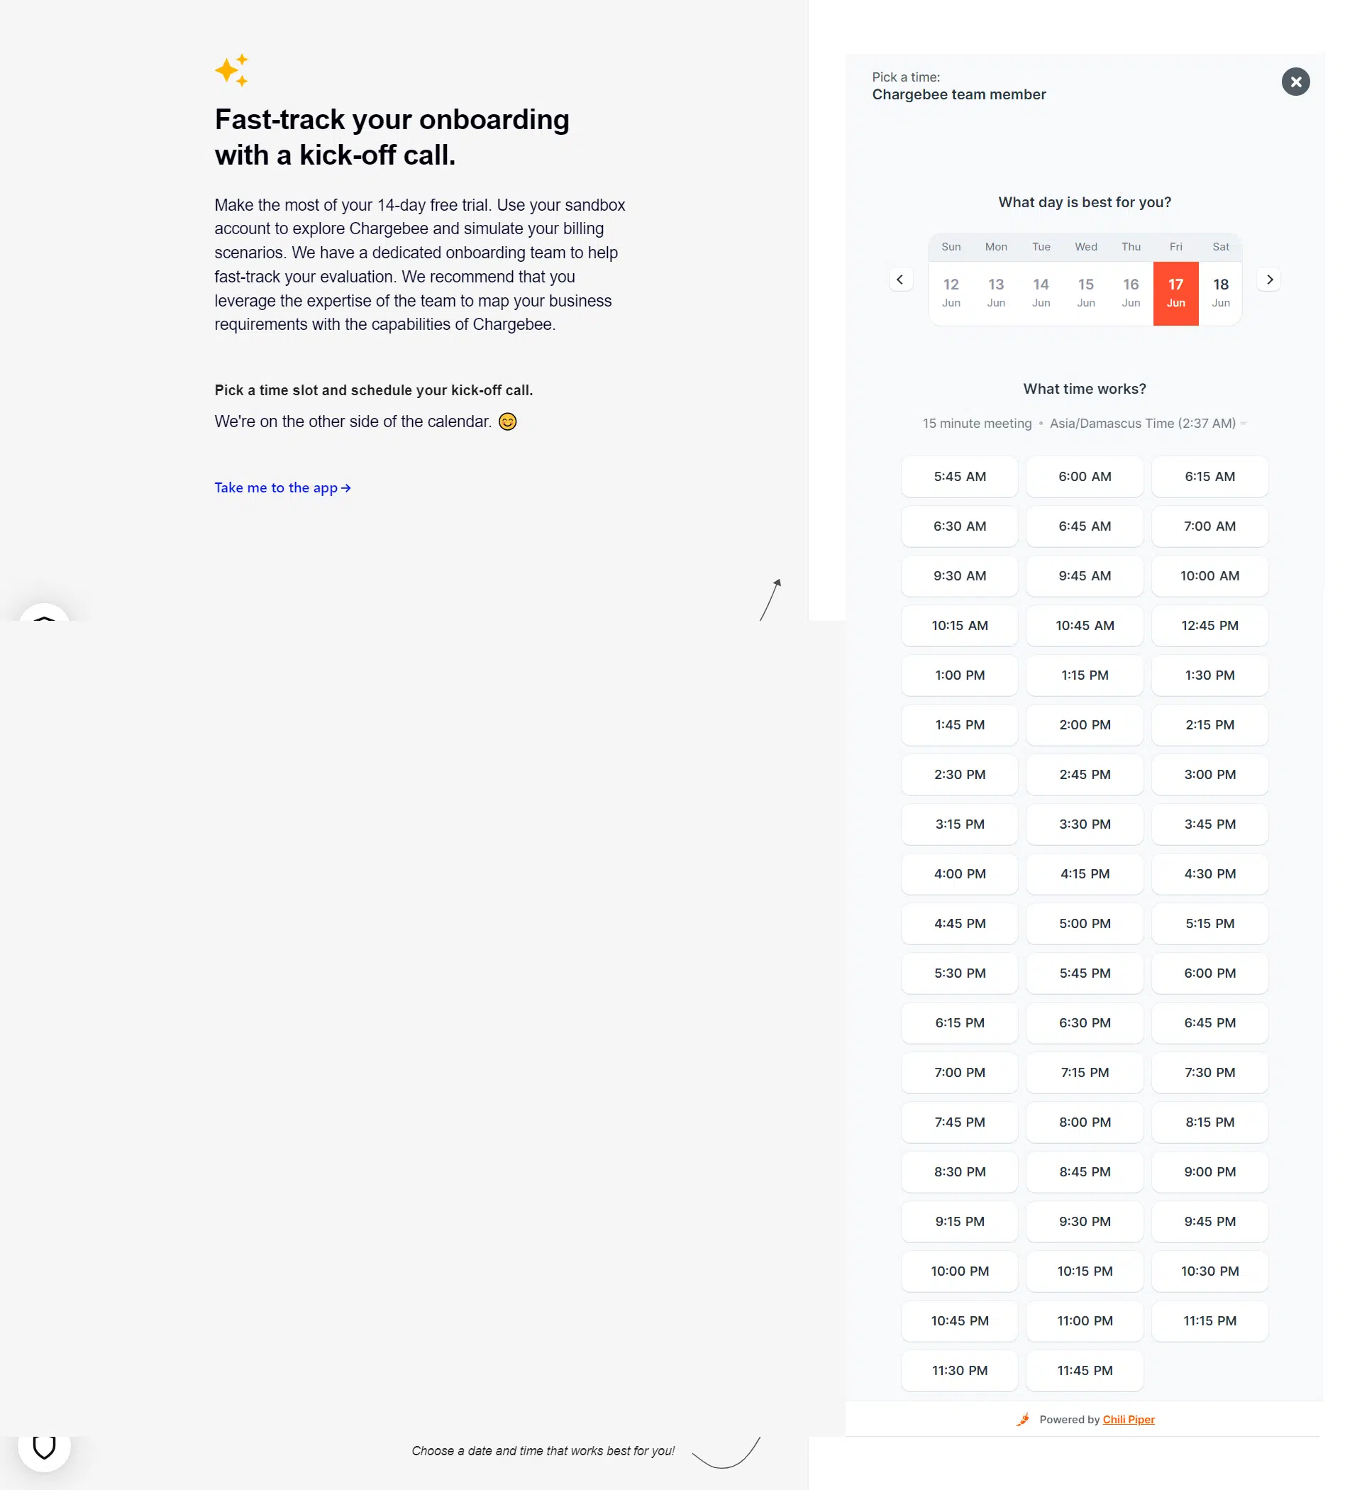This screenshot has width=1362, height=1490.
Task: Select Sunday 12 Jun date
Action: pos(951,292)
